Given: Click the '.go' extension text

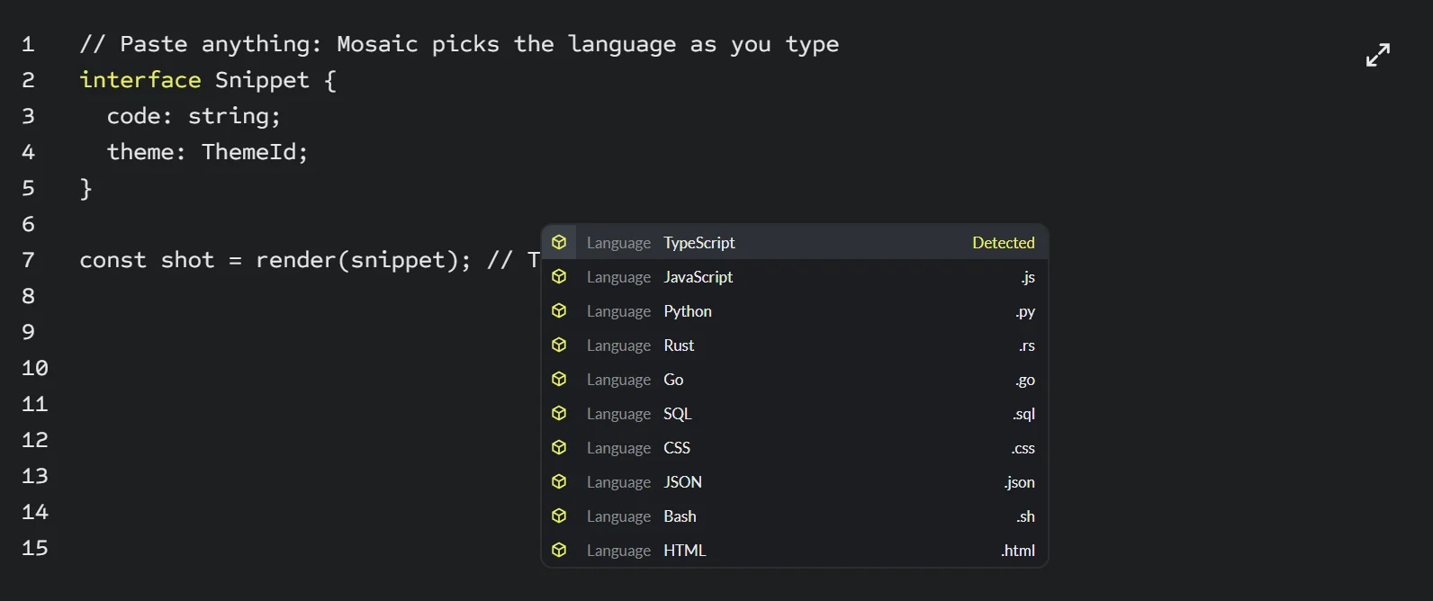Looking at the screenshot, I should (1025, 381).
